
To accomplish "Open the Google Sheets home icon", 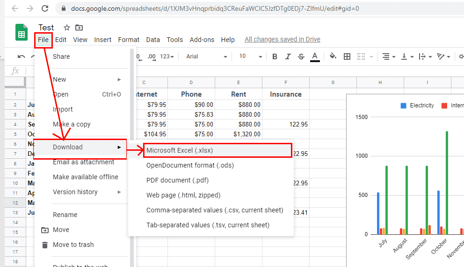I will (22, 32).
